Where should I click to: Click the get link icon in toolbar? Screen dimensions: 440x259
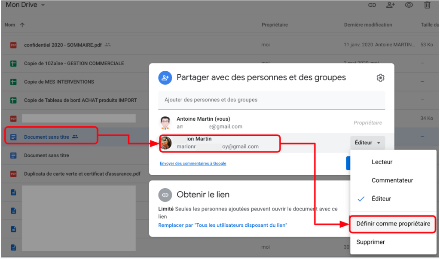tap(372, 5)
